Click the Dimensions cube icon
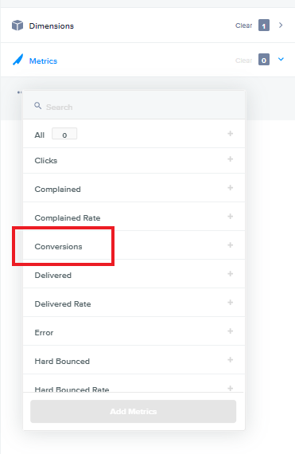This screenshot has width=295, height=454. click(17, 25)
